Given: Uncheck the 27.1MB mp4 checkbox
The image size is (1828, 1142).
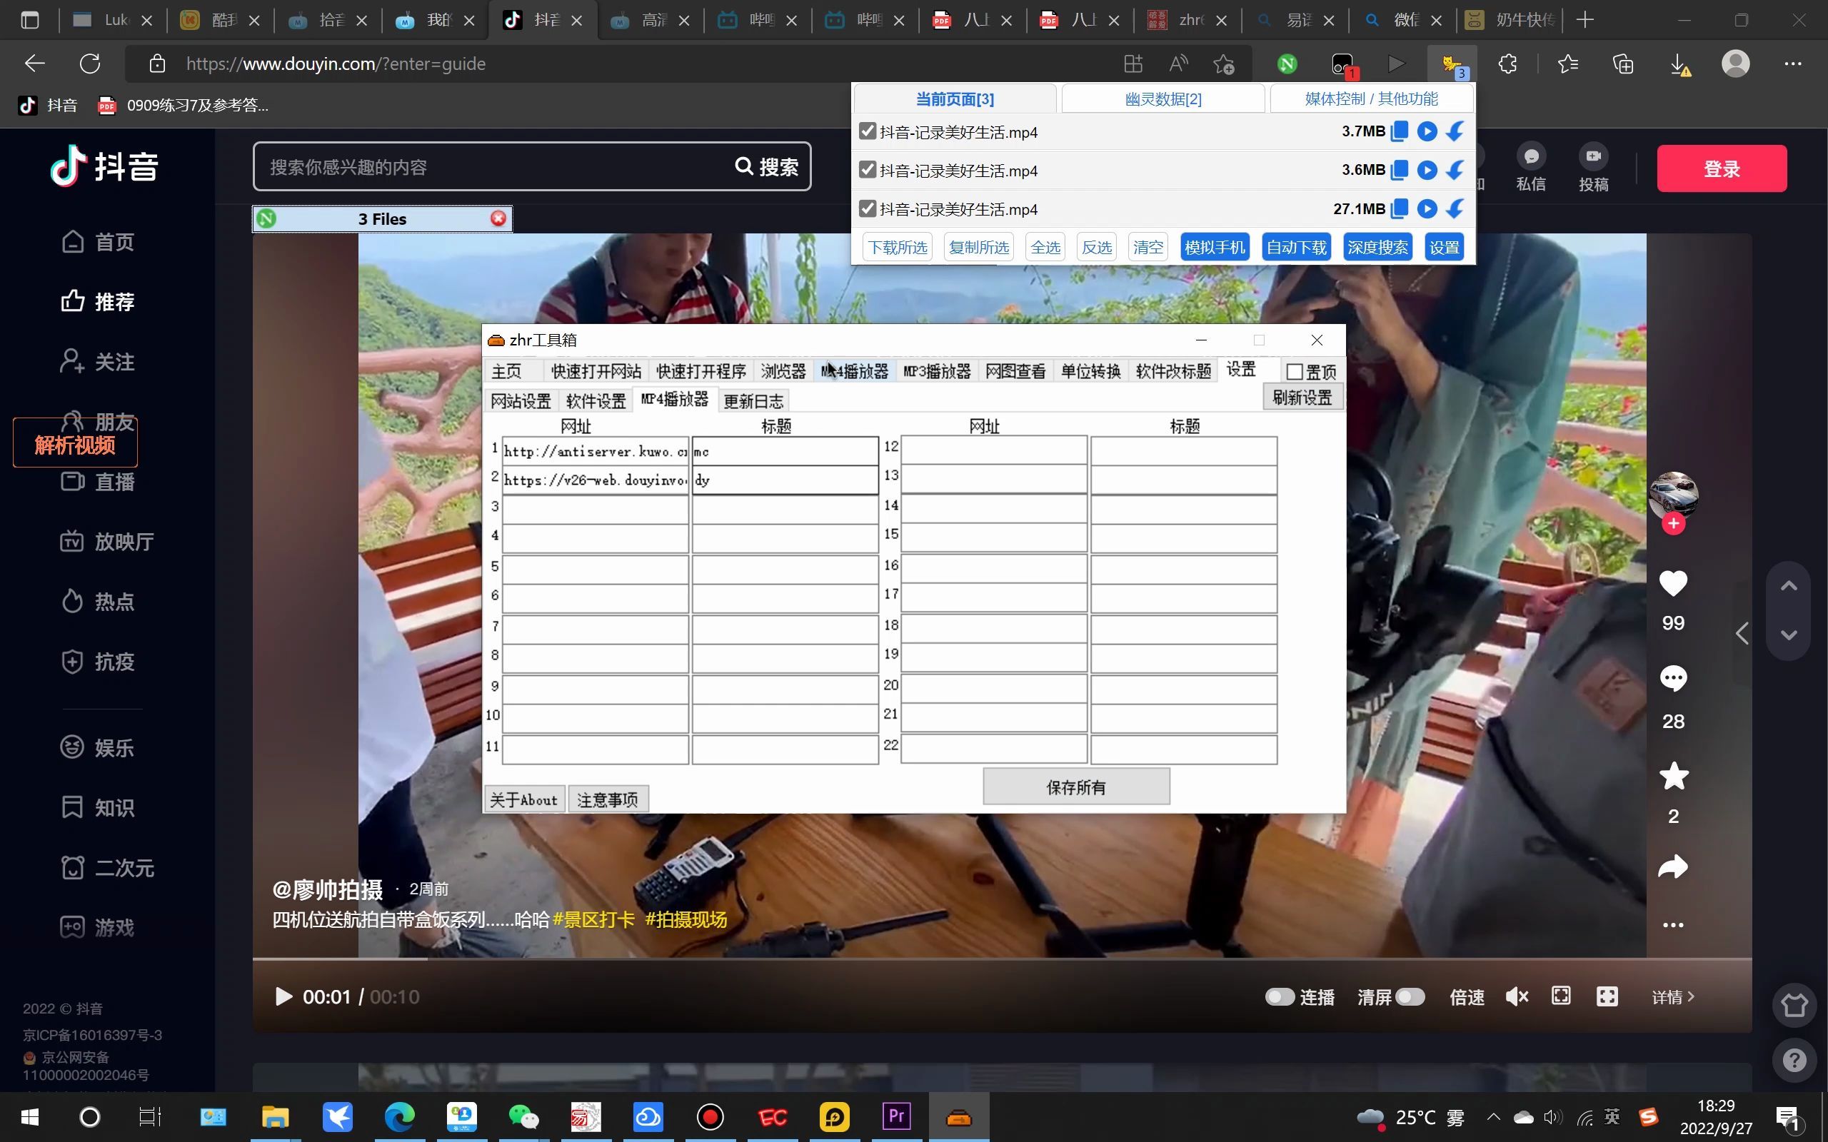Looking at the screenshot, I should tap(867, 208).
